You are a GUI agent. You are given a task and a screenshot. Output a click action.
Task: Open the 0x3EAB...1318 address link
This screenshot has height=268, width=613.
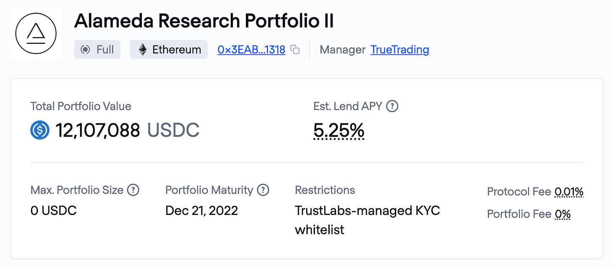tap(251, 50)
